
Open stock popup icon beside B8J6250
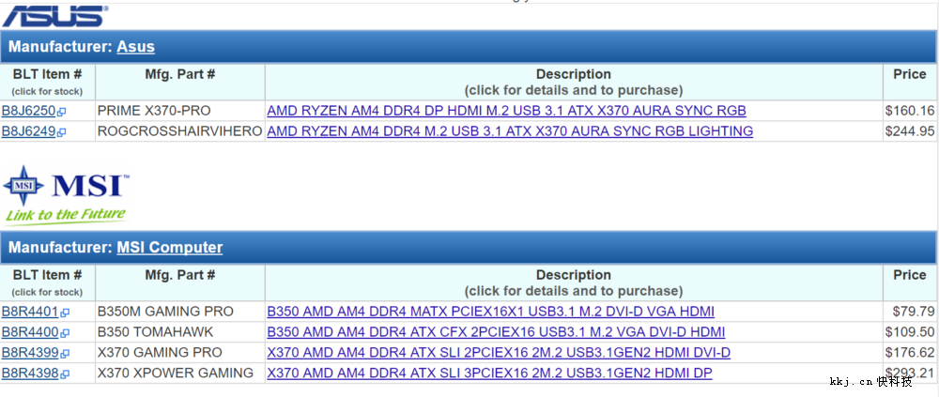(x=62, y=112)
